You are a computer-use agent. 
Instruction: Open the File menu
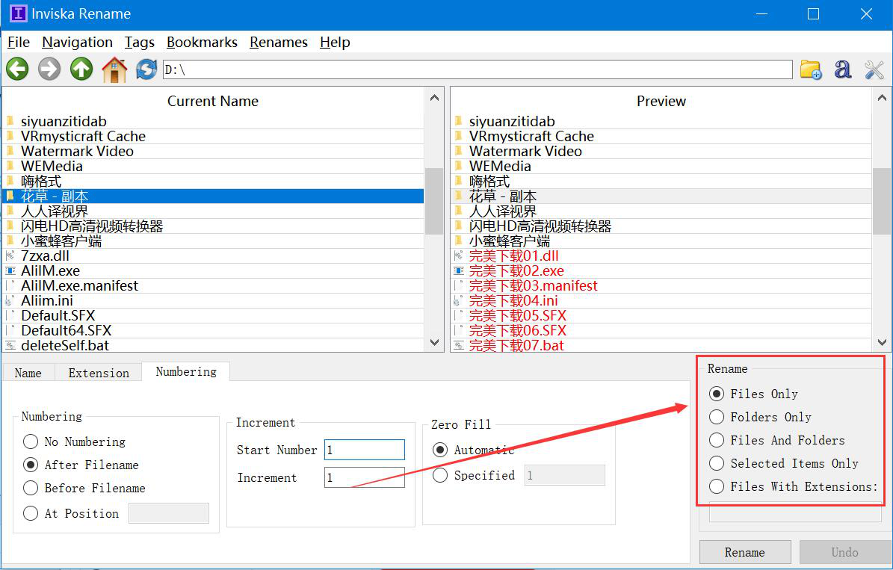18,42
